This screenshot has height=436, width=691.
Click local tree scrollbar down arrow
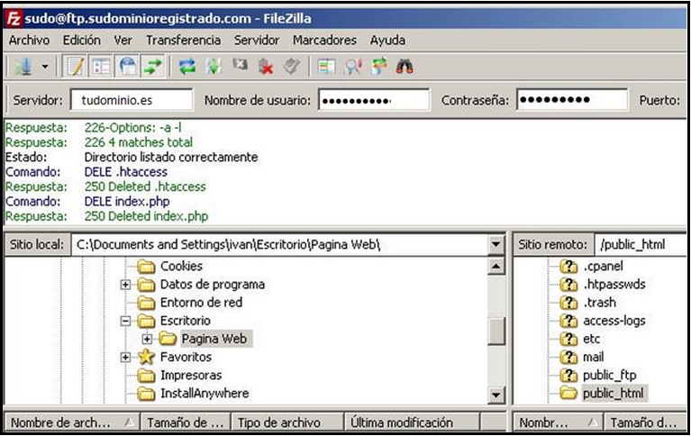click(496, 395)
